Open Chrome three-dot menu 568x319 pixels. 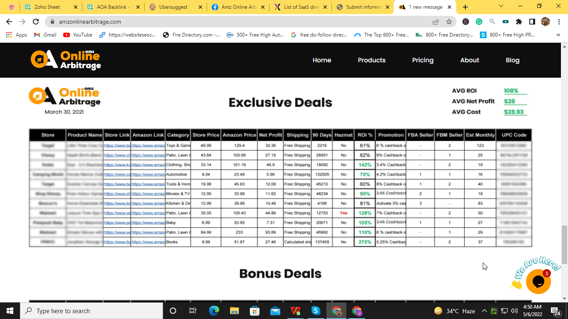558,22
